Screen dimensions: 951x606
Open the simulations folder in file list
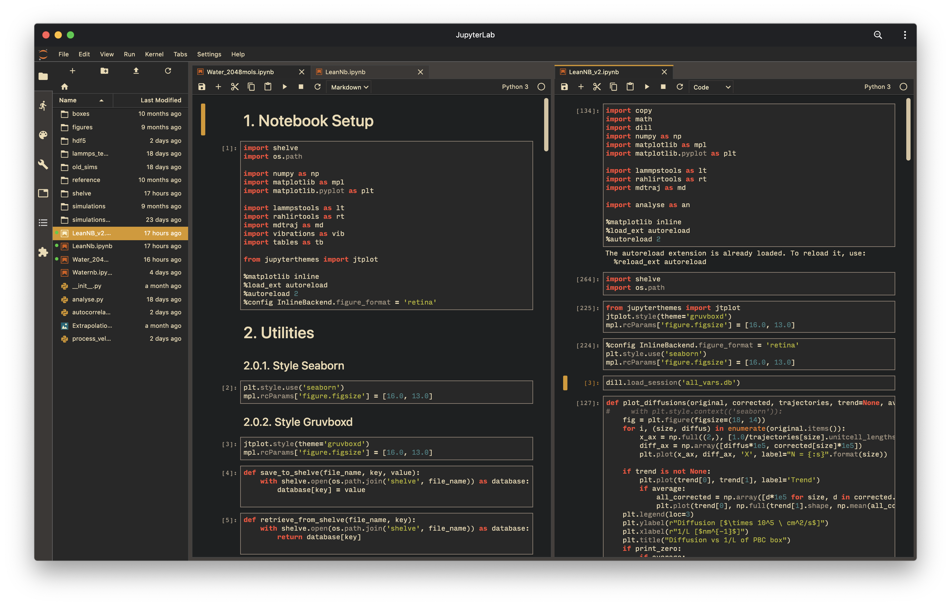pyautogui.click(x=89, y=206)
